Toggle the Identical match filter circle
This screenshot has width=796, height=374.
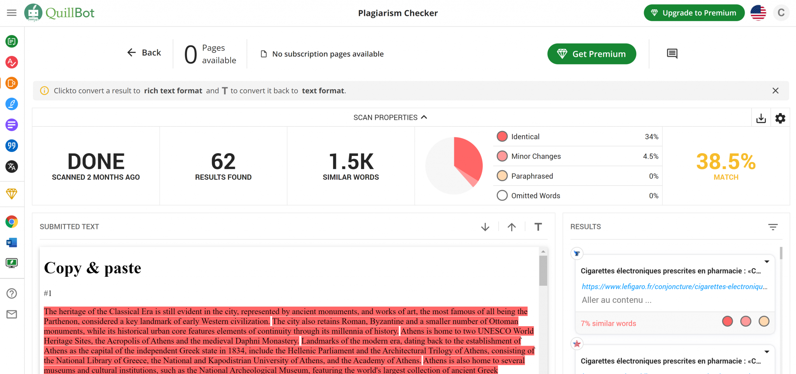coord(502,136)
